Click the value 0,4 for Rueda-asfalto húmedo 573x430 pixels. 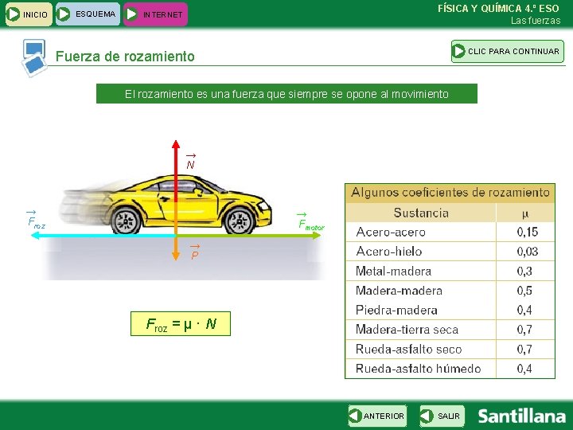point(524,369)
